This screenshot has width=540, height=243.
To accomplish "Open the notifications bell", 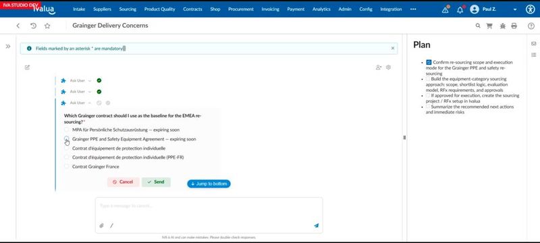I will point(460,9).
